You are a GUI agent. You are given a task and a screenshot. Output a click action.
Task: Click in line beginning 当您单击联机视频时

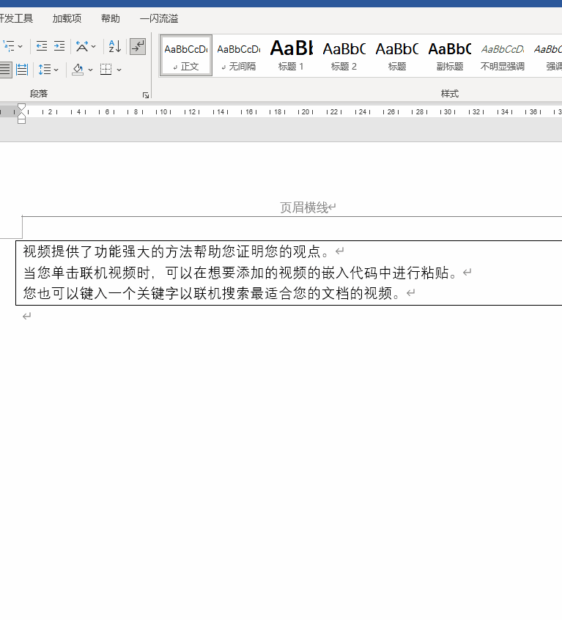coord(240,273)
